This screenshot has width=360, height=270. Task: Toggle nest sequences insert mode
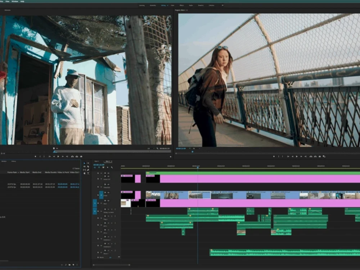click(x=95, y=167)
